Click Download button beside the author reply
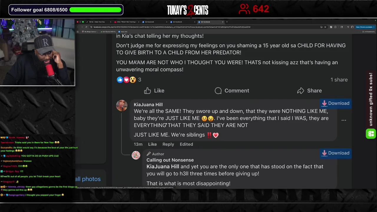377x212 pixels. coord(335,153)
